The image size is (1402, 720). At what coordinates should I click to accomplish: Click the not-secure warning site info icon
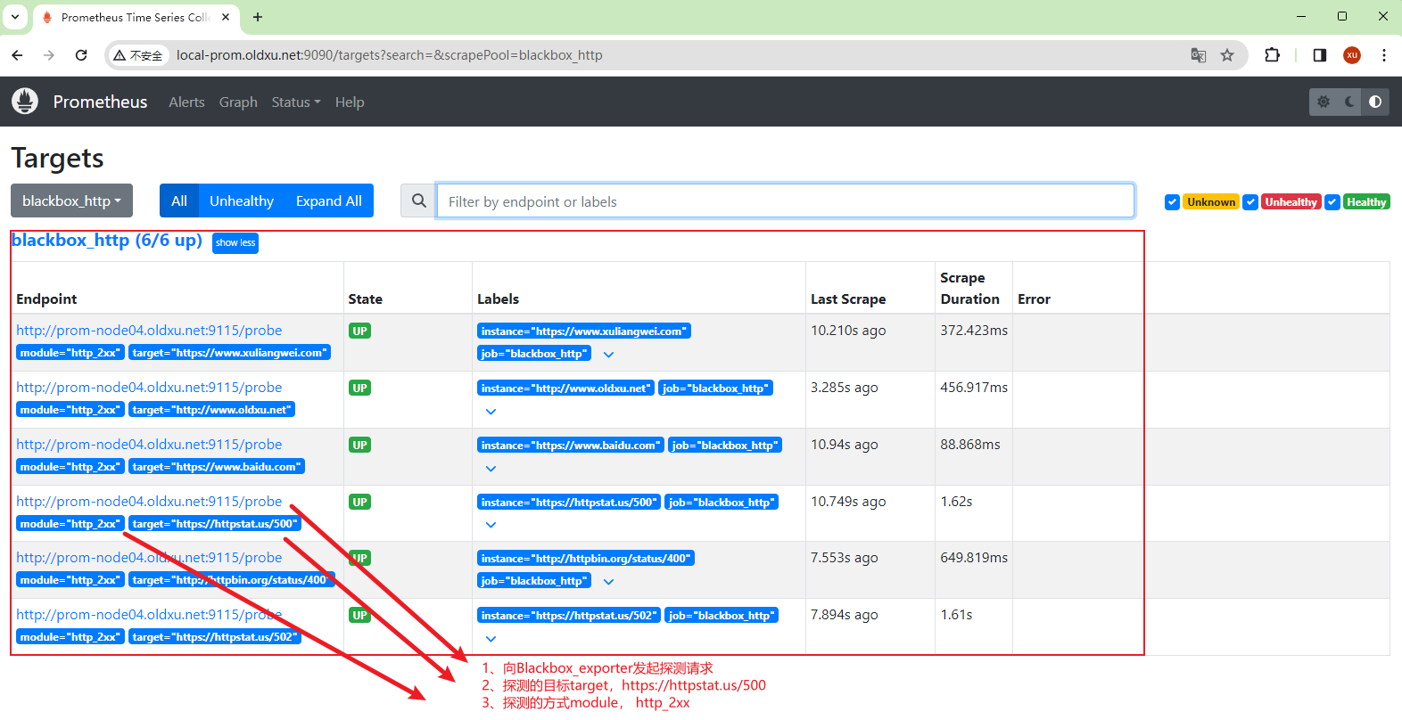tap(138, 55)
